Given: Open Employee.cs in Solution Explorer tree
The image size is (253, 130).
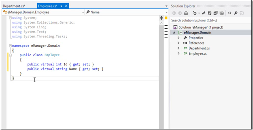Looking at the screenshot, I should [x=198, y=53].
